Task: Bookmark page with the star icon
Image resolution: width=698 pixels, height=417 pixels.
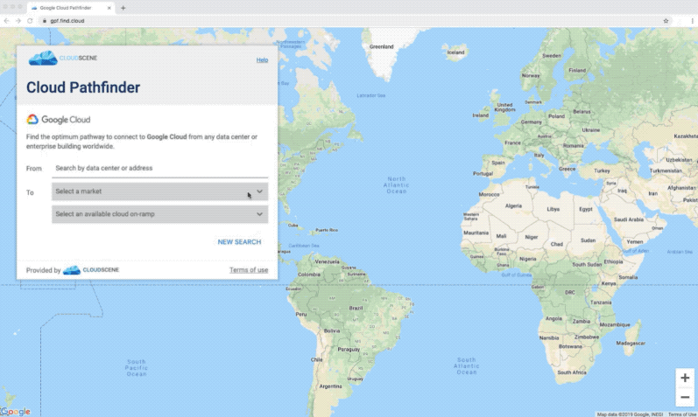Action: pos(666,21)
